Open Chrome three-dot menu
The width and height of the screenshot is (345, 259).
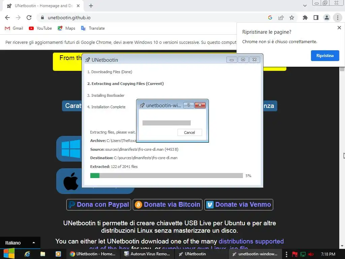(338, 18)
